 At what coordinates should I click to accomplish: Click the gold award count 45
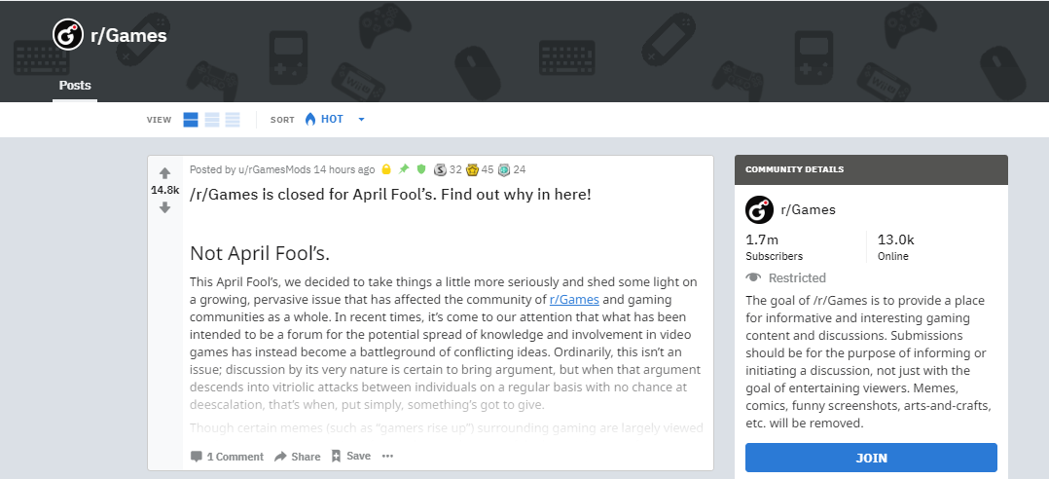pyautogui.click(x=487, y=170)
